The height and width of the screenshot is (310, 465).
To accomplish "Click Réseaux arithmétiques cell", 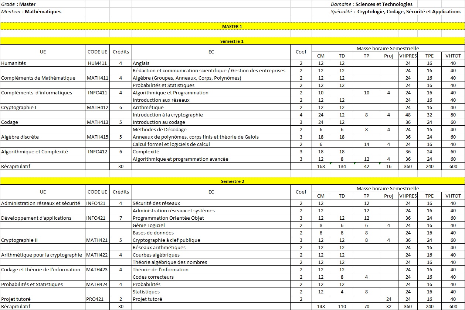I will [x=211, y=247].
